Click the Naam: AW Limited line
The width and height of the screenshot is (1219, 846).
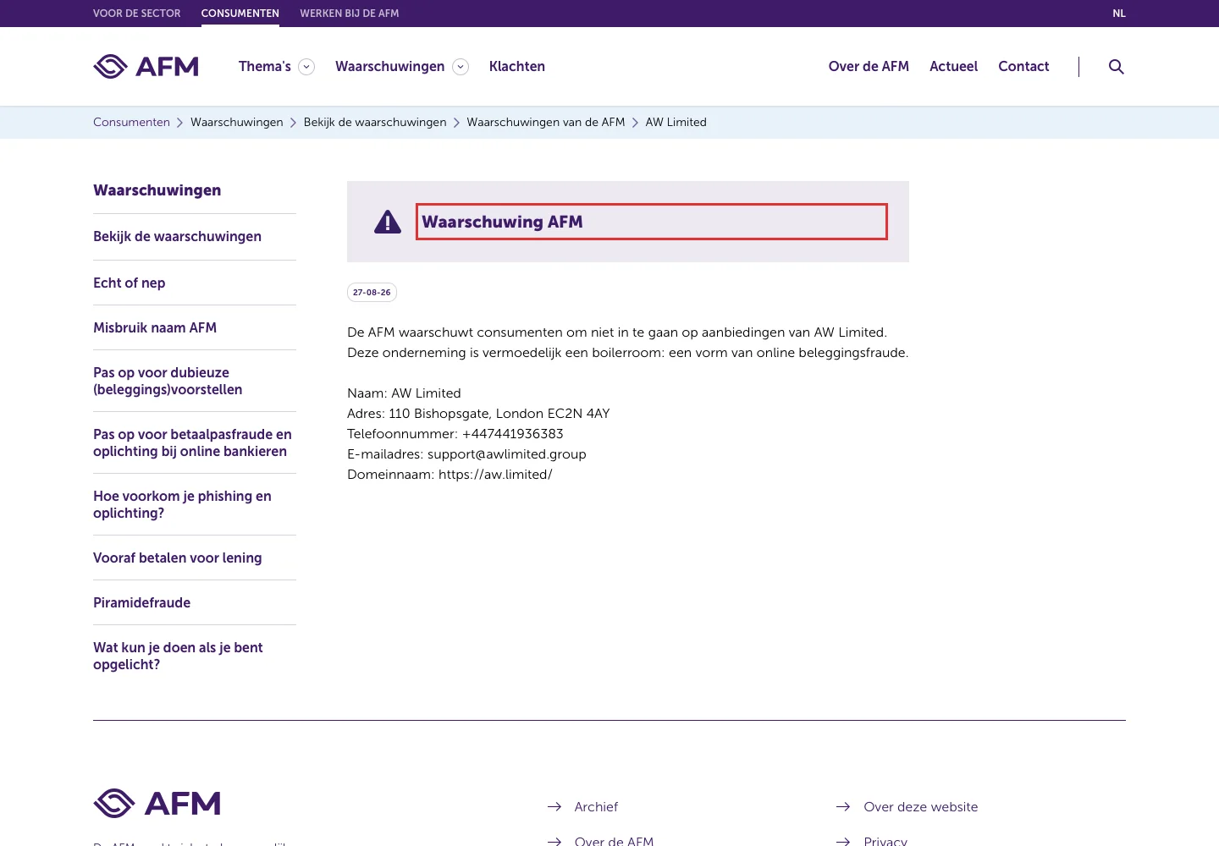click(404, 393)
